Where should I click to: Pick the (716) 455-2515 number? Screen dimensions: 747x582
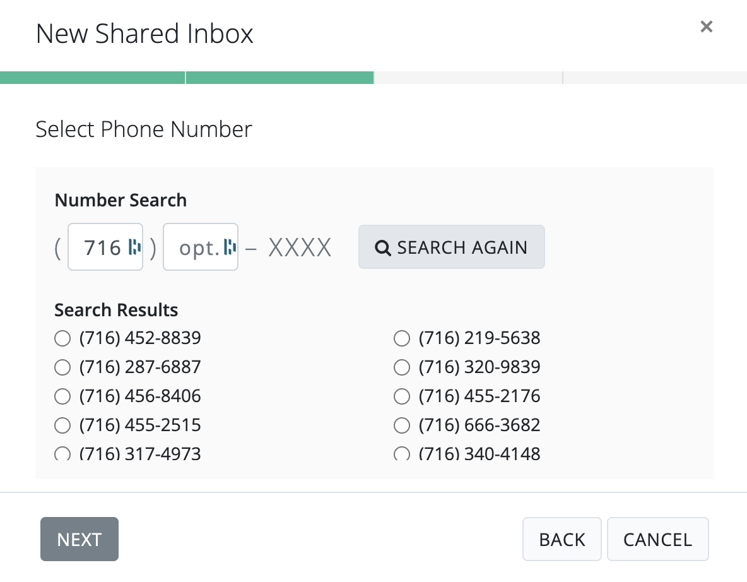click(62, 425)
